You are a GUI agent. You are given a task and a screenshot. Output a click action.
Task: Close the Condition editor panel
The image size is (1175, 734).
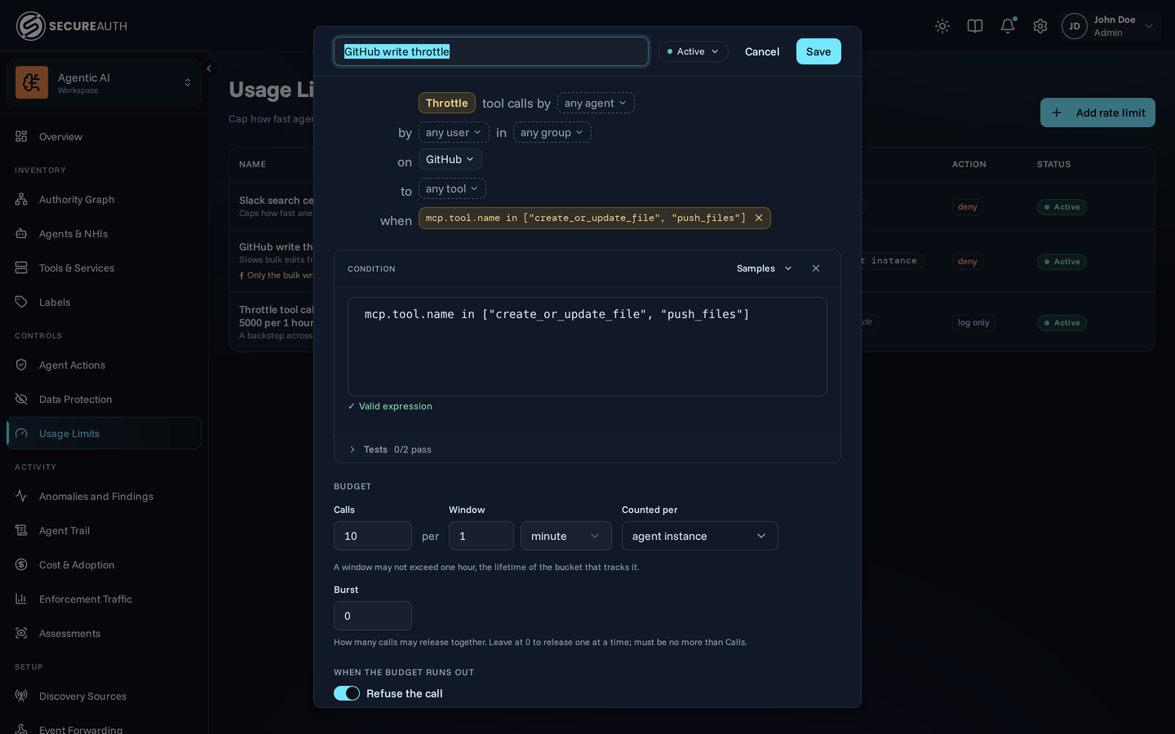[x=816, y=268]
